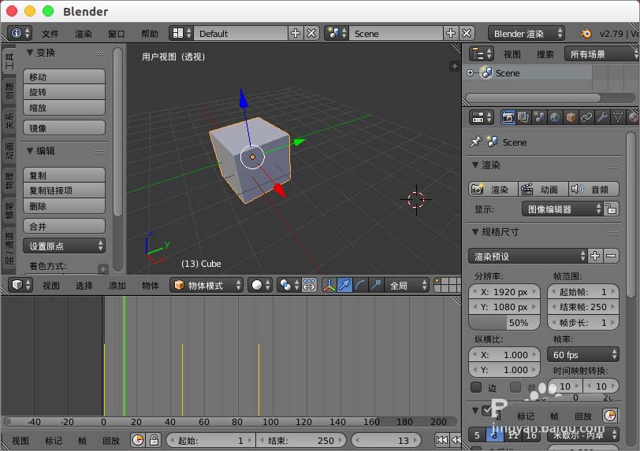Viewport: 640px width, 451px height.
Task: Add a new screen layout next to Default
Action: point(295,33)
